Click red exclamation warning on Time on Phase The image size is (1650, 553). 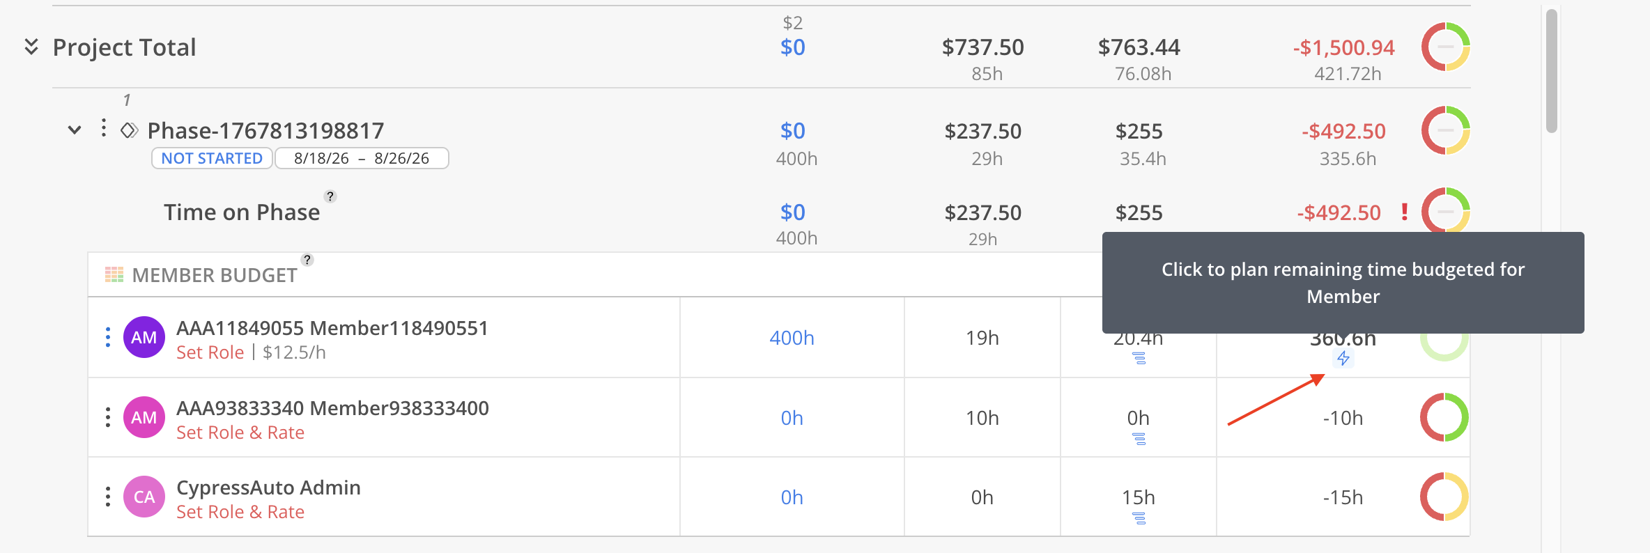[x=1405, y=212]
